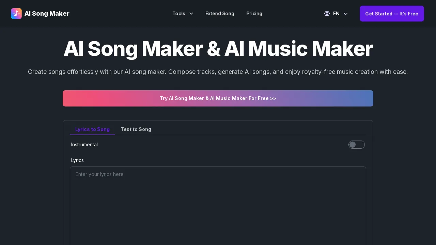Click the "Get Started -- It's Free" button
This screenshot has width=436, height=245.
point(392,14)
